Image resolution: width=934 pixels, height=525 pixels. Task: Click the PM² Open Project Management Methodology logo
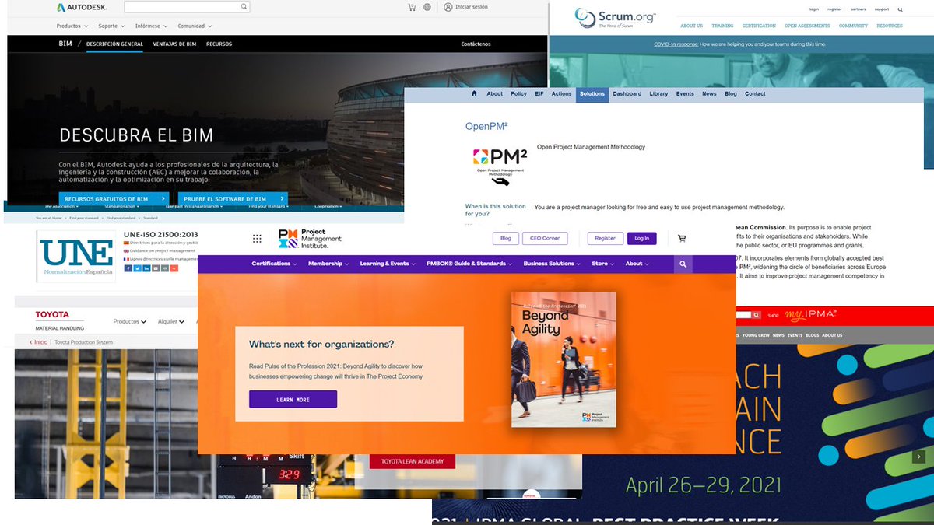tap(500, 167)
